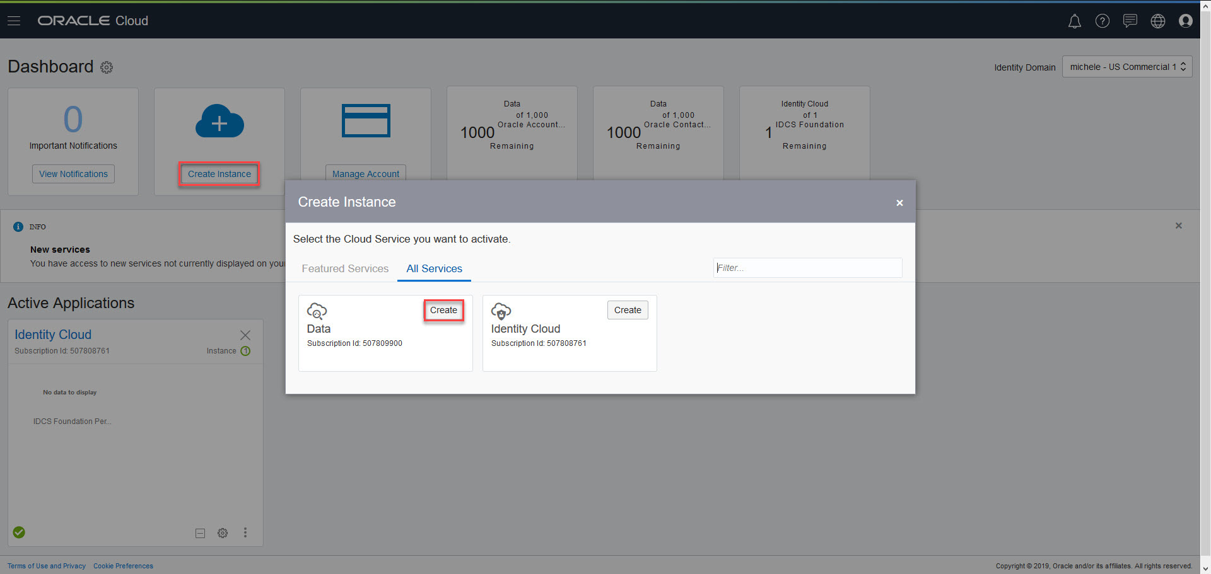Screen dimensions: 1211x574
Task: Open the hamburger navigation menu
Action: tap(14, 21)
